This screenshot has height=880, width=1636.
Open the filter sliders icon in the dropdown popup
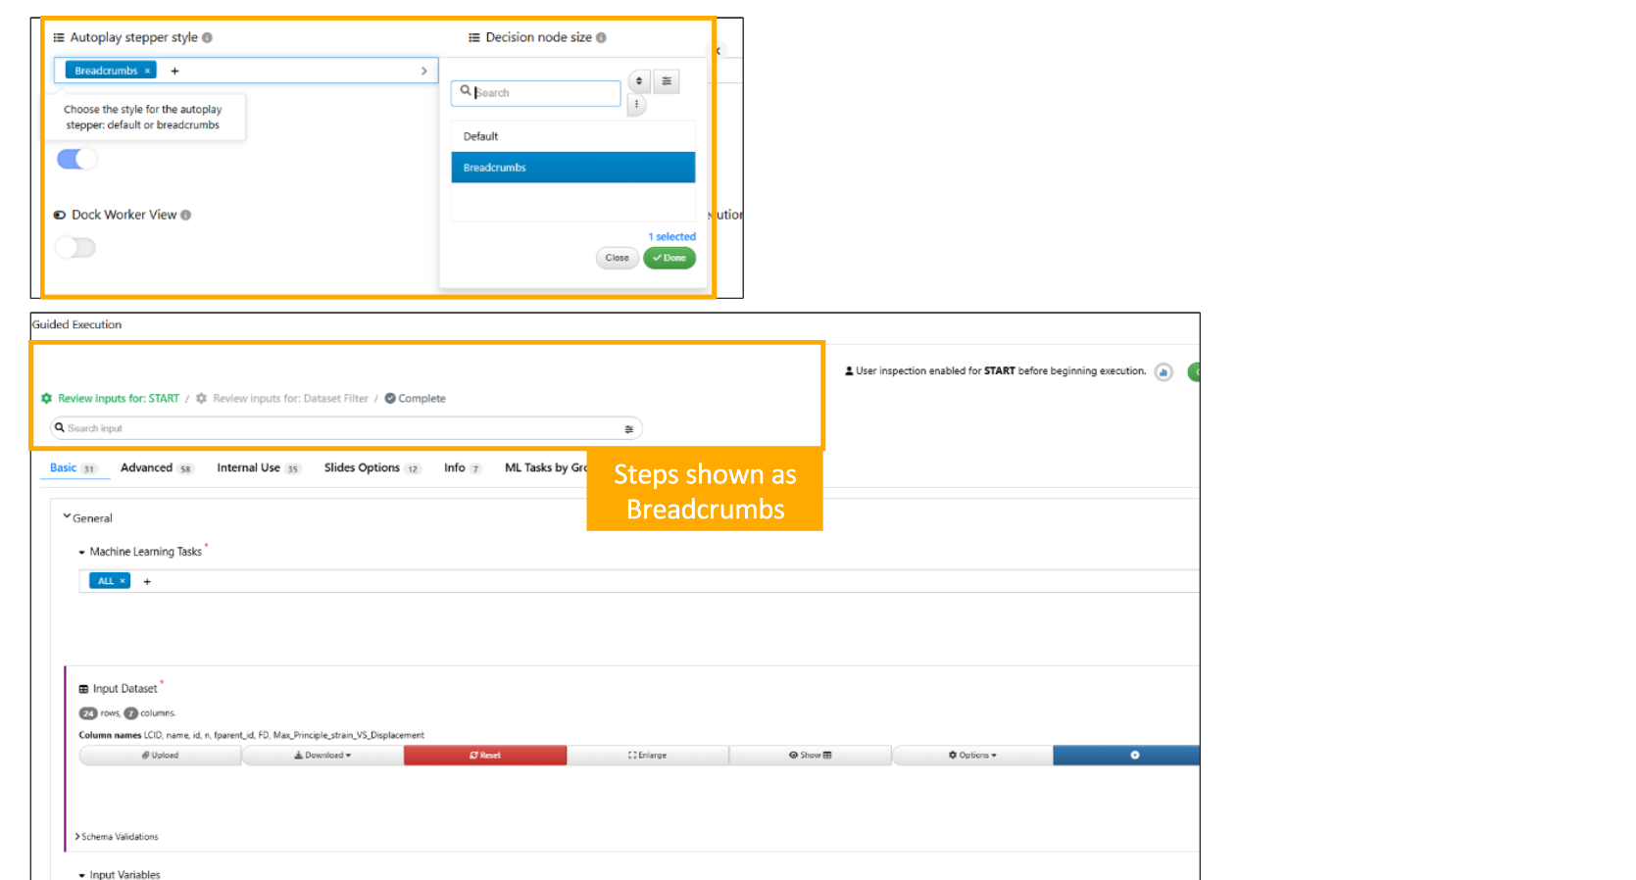tap(667, 81)
